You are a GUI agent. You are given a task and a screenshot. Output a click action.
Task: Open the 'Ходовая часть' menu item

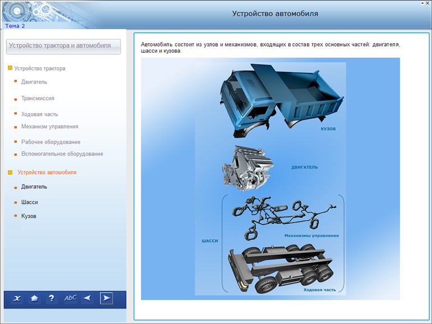click(39, 114)
